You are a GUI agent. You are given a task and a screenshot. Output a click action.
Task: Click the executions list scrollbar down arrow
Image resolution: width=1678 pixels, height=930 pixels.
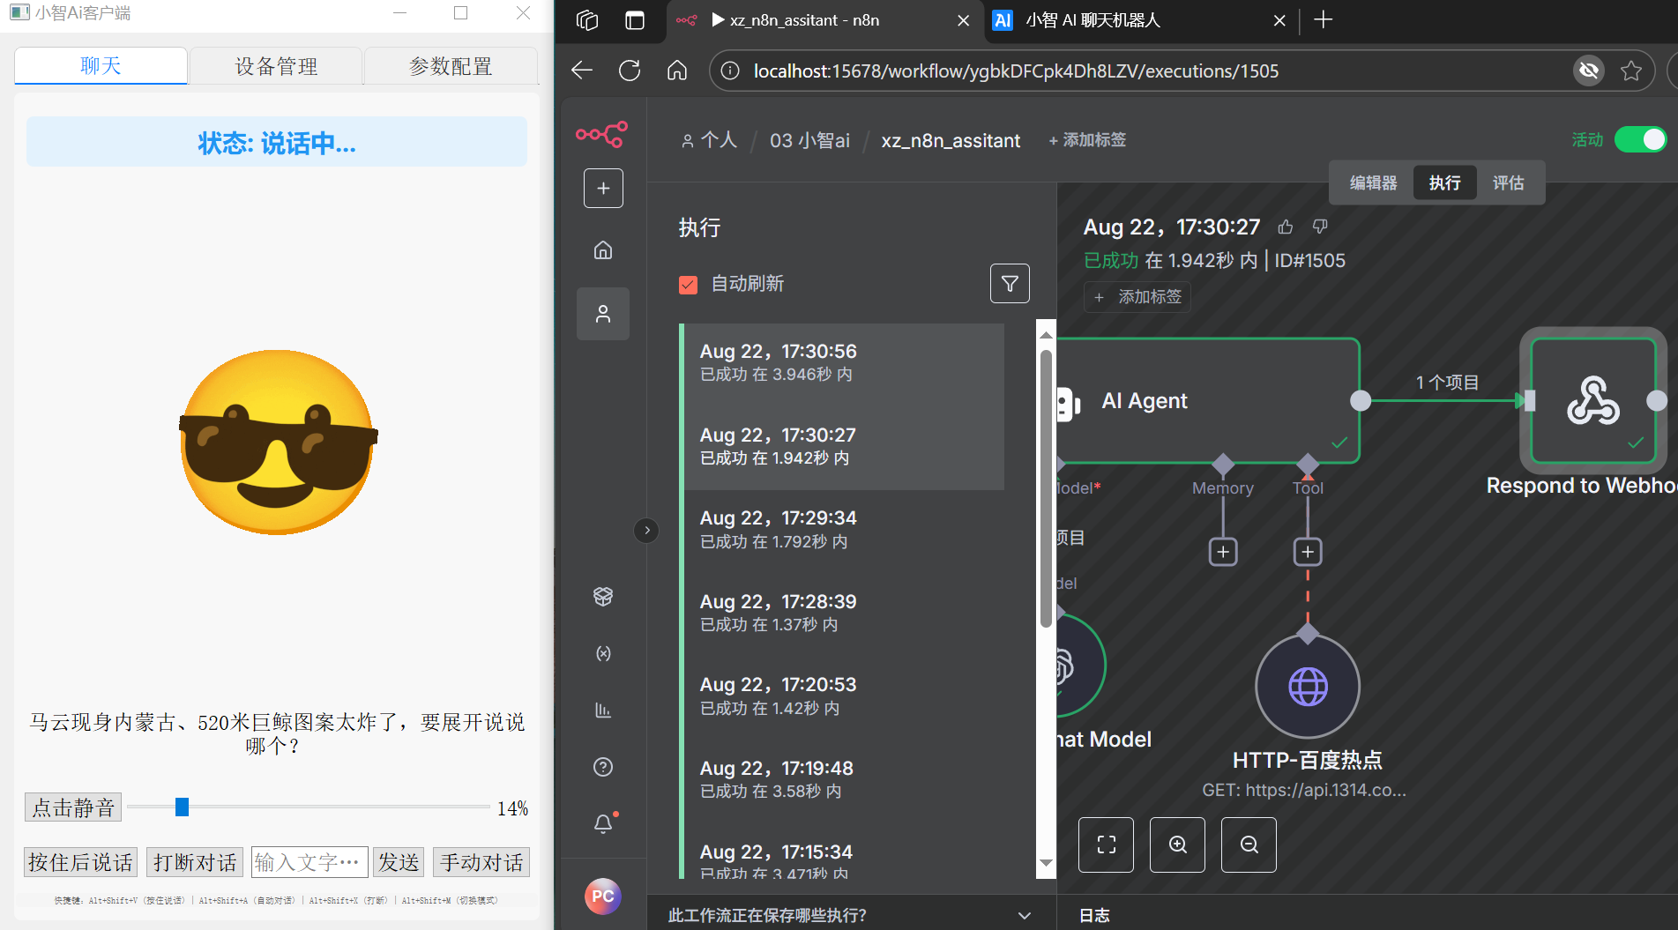point(1046,863)
